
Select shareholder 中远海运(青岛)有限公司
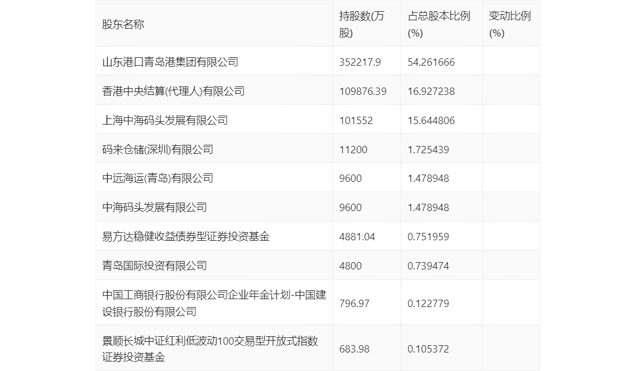tap(158, 178)
